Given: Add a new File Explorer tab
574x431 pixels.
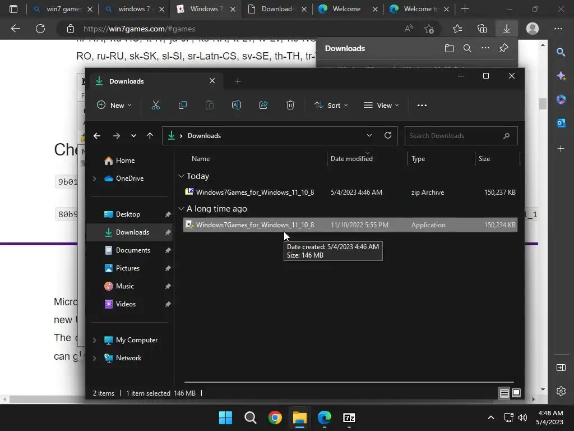Looking at the screenshot, I should tap(238, 81).
